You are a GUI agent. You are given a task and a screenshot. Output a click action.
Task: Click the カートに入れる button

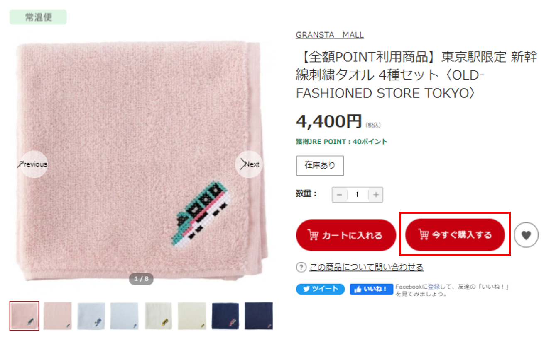click(x=346, y=235)
